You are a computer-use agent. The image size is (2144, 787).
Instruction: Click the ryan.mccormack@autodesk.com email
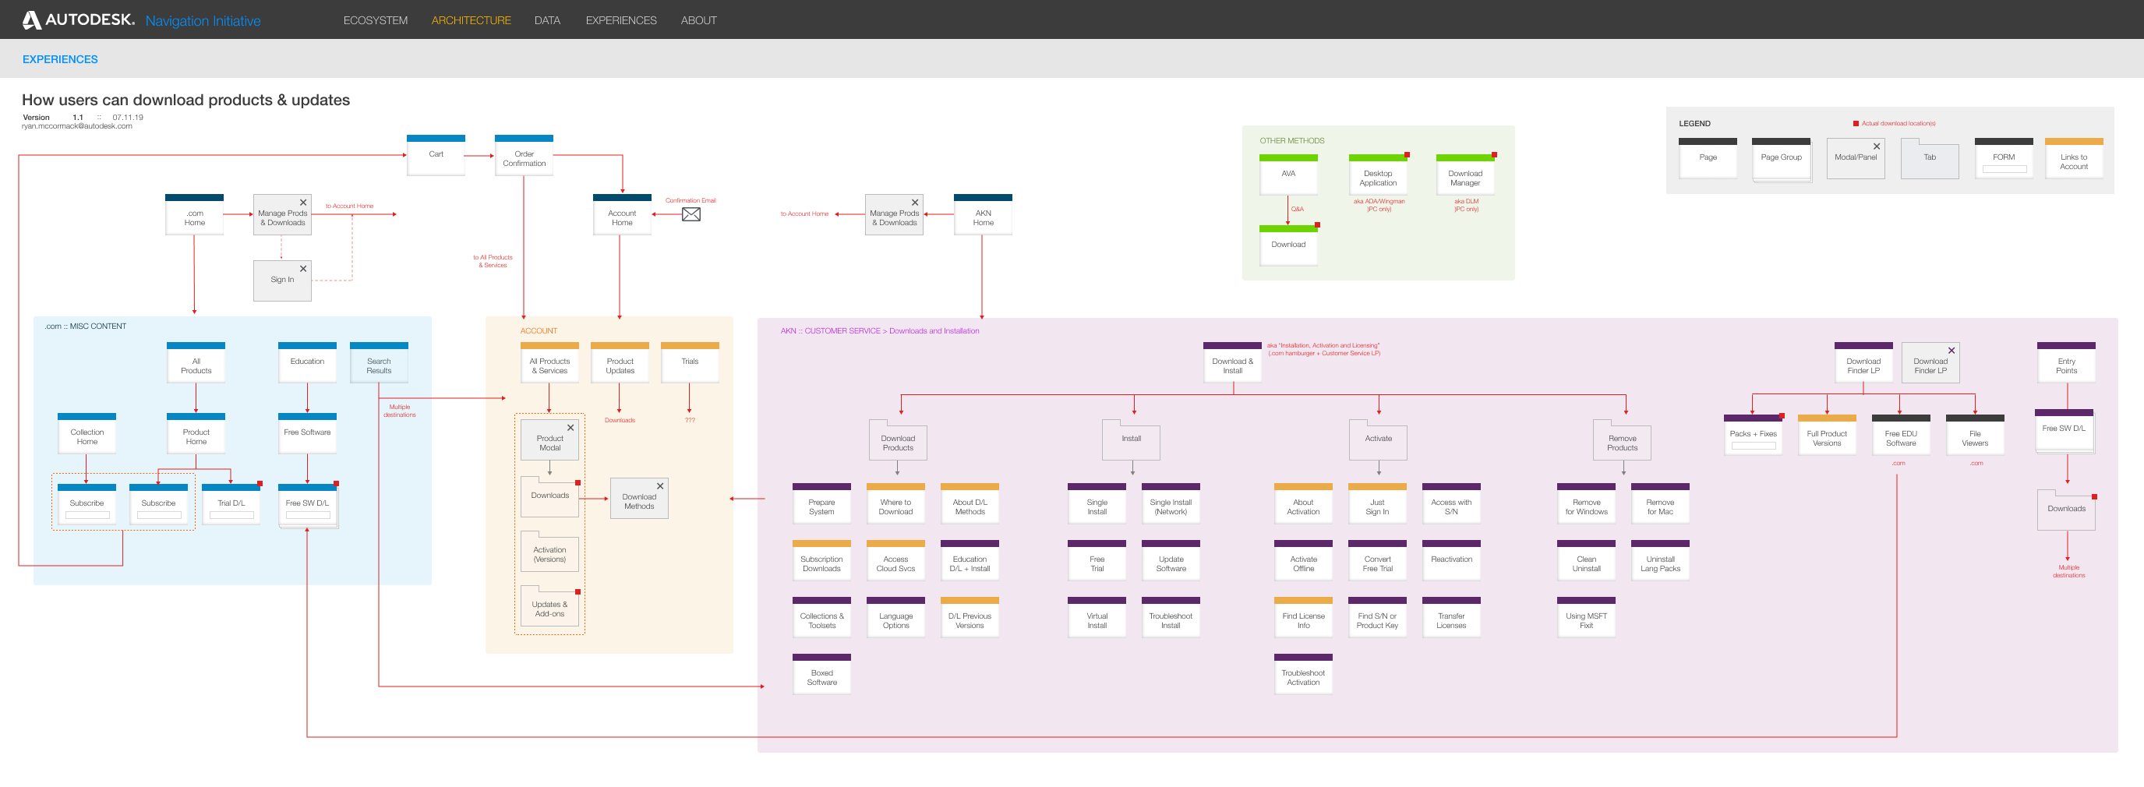point(76,126)
